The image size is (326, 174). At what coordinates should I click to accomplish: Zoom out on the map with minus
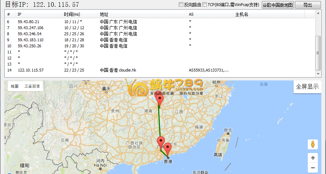tap(313, 168)
